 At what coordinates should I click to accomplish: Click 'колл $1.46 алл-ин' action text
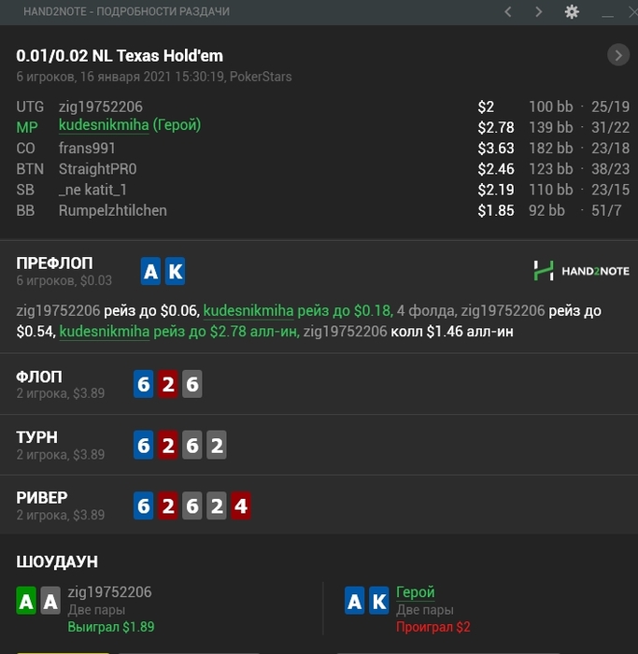tap(451, 332)
